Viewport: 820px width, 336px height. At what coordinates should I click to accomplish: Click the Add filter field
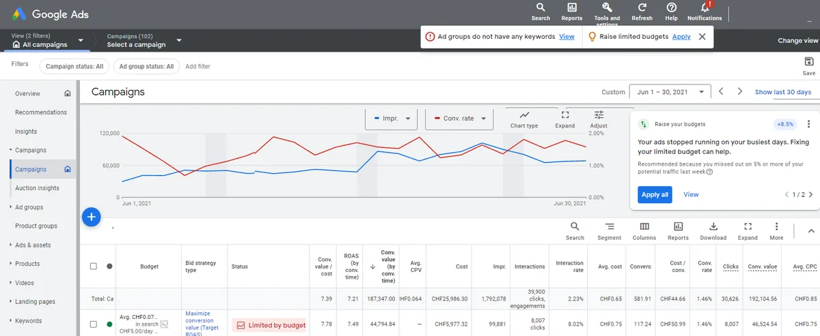pos(198,66)
